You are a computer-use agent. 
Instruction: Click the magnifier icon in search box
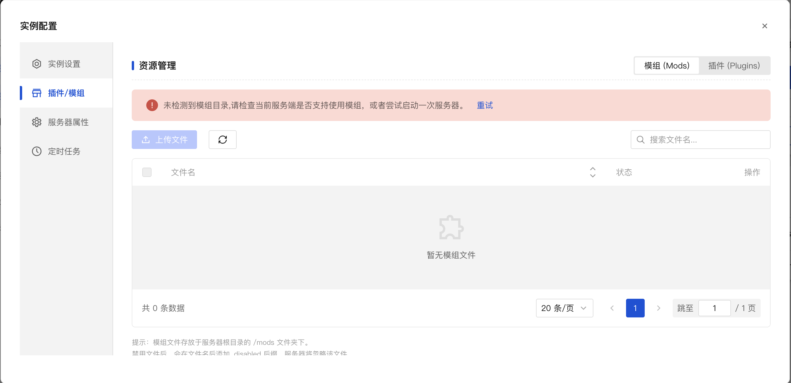click(x=640, y=140)
